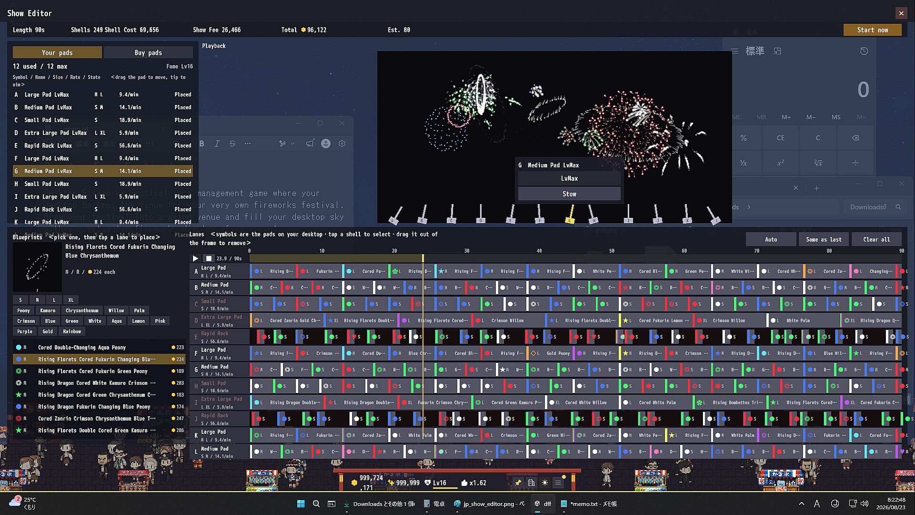Open the Windows Start menu
915x515 pixels.
point(301,504)
